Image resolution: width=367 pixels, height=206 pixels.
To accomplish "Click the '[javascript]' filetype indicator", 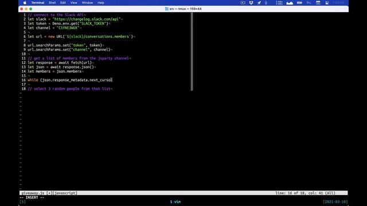I will (65, 193).
